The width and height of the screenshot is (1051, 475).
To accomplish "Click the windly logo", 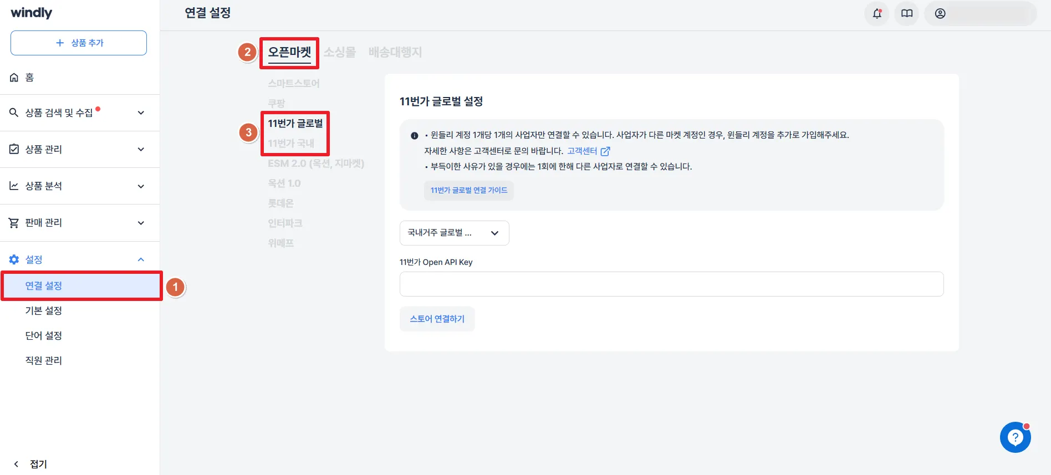I will pos(32,13).
